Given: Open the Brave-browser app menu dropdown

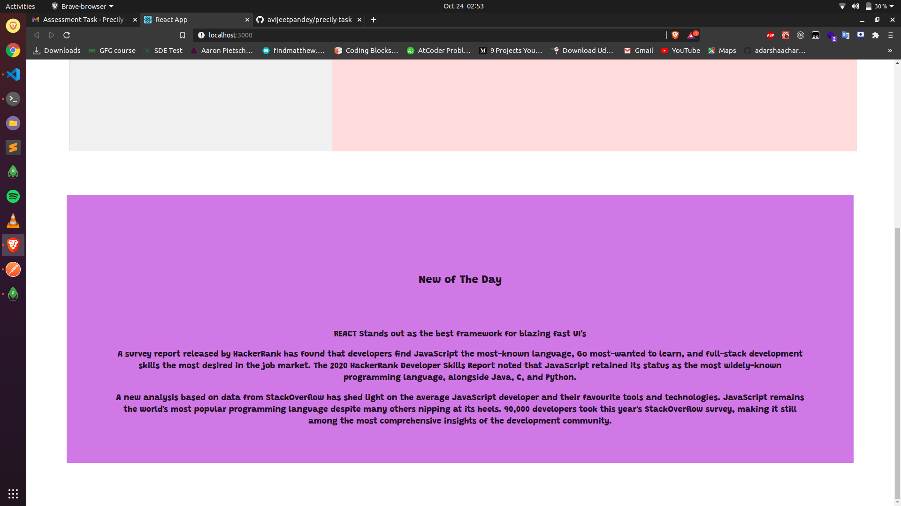Looking at the screenshot, I should (x=83, y=6).
